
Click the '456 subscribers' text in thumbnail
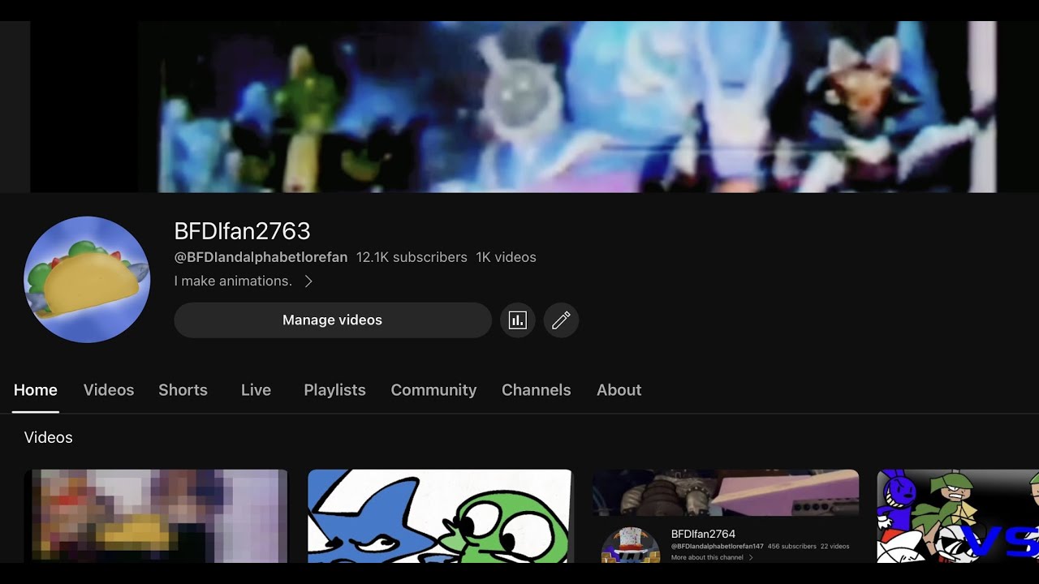click(x=791, y=547)
